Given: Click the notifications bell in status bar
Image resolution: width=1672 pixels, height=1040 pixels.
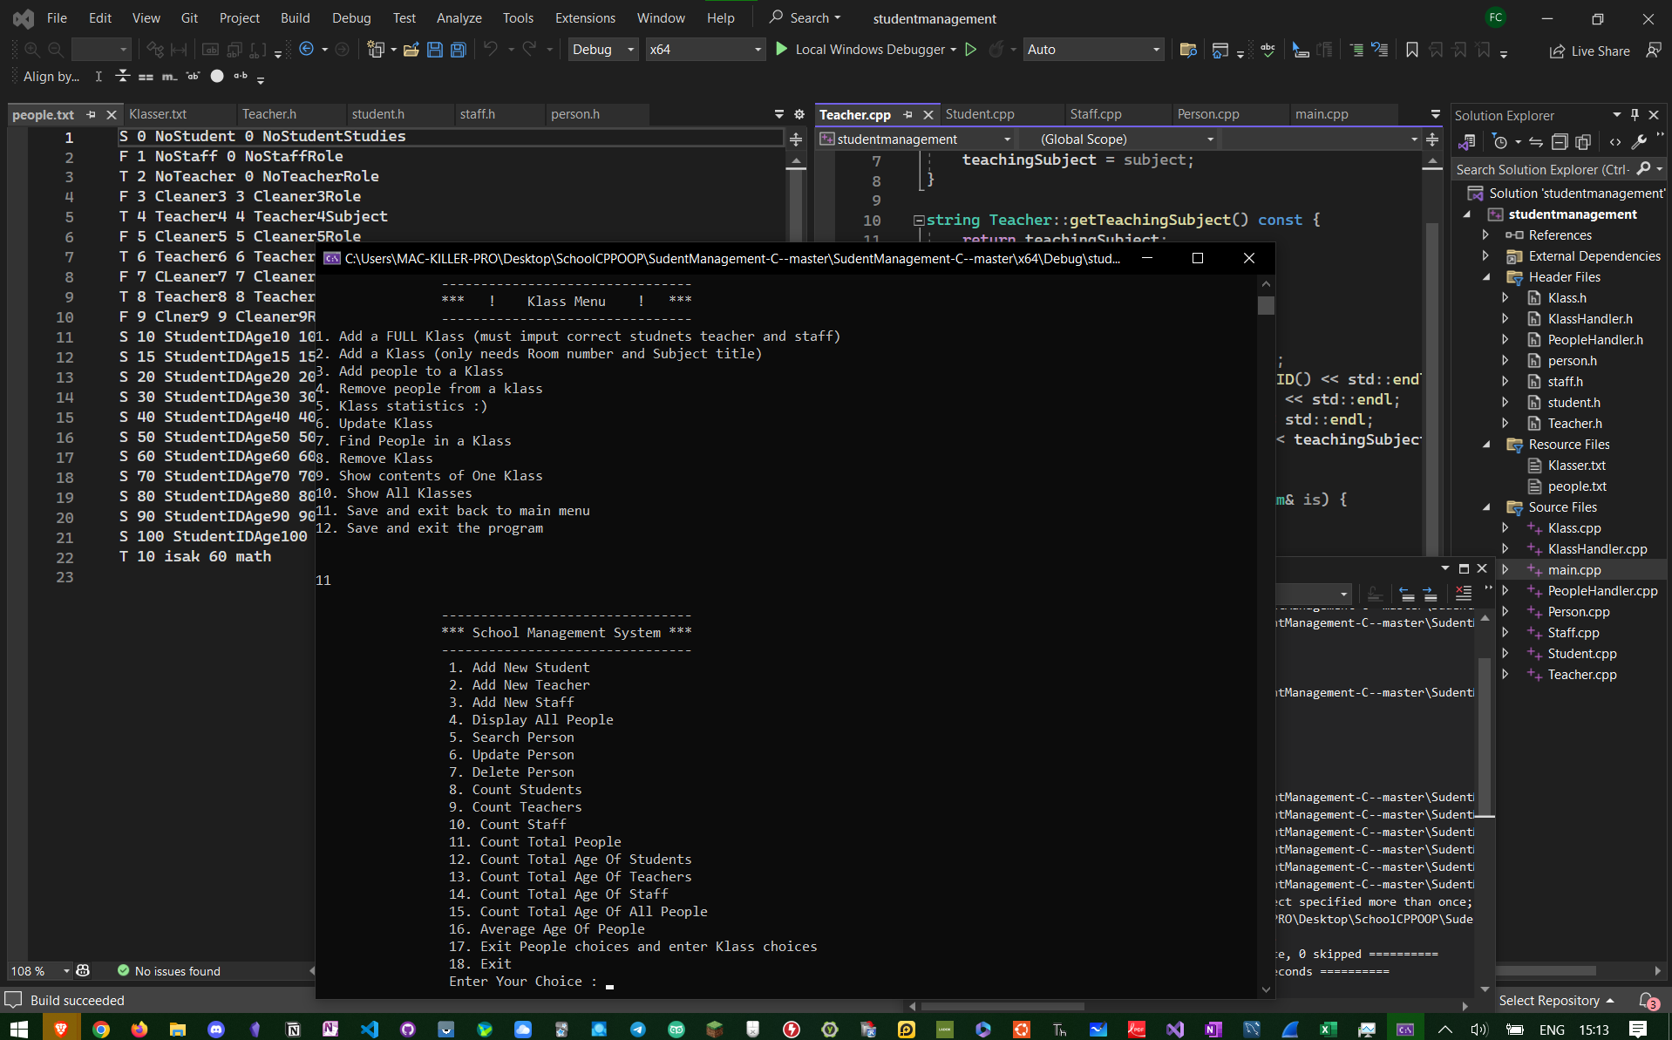Looking at the screenshot, I should pyautogui.click(x=1646, y=1000).
